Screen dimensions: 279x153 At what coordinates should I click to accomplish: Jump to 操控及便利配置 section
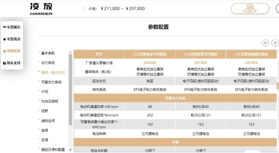[x=53, y=150]
